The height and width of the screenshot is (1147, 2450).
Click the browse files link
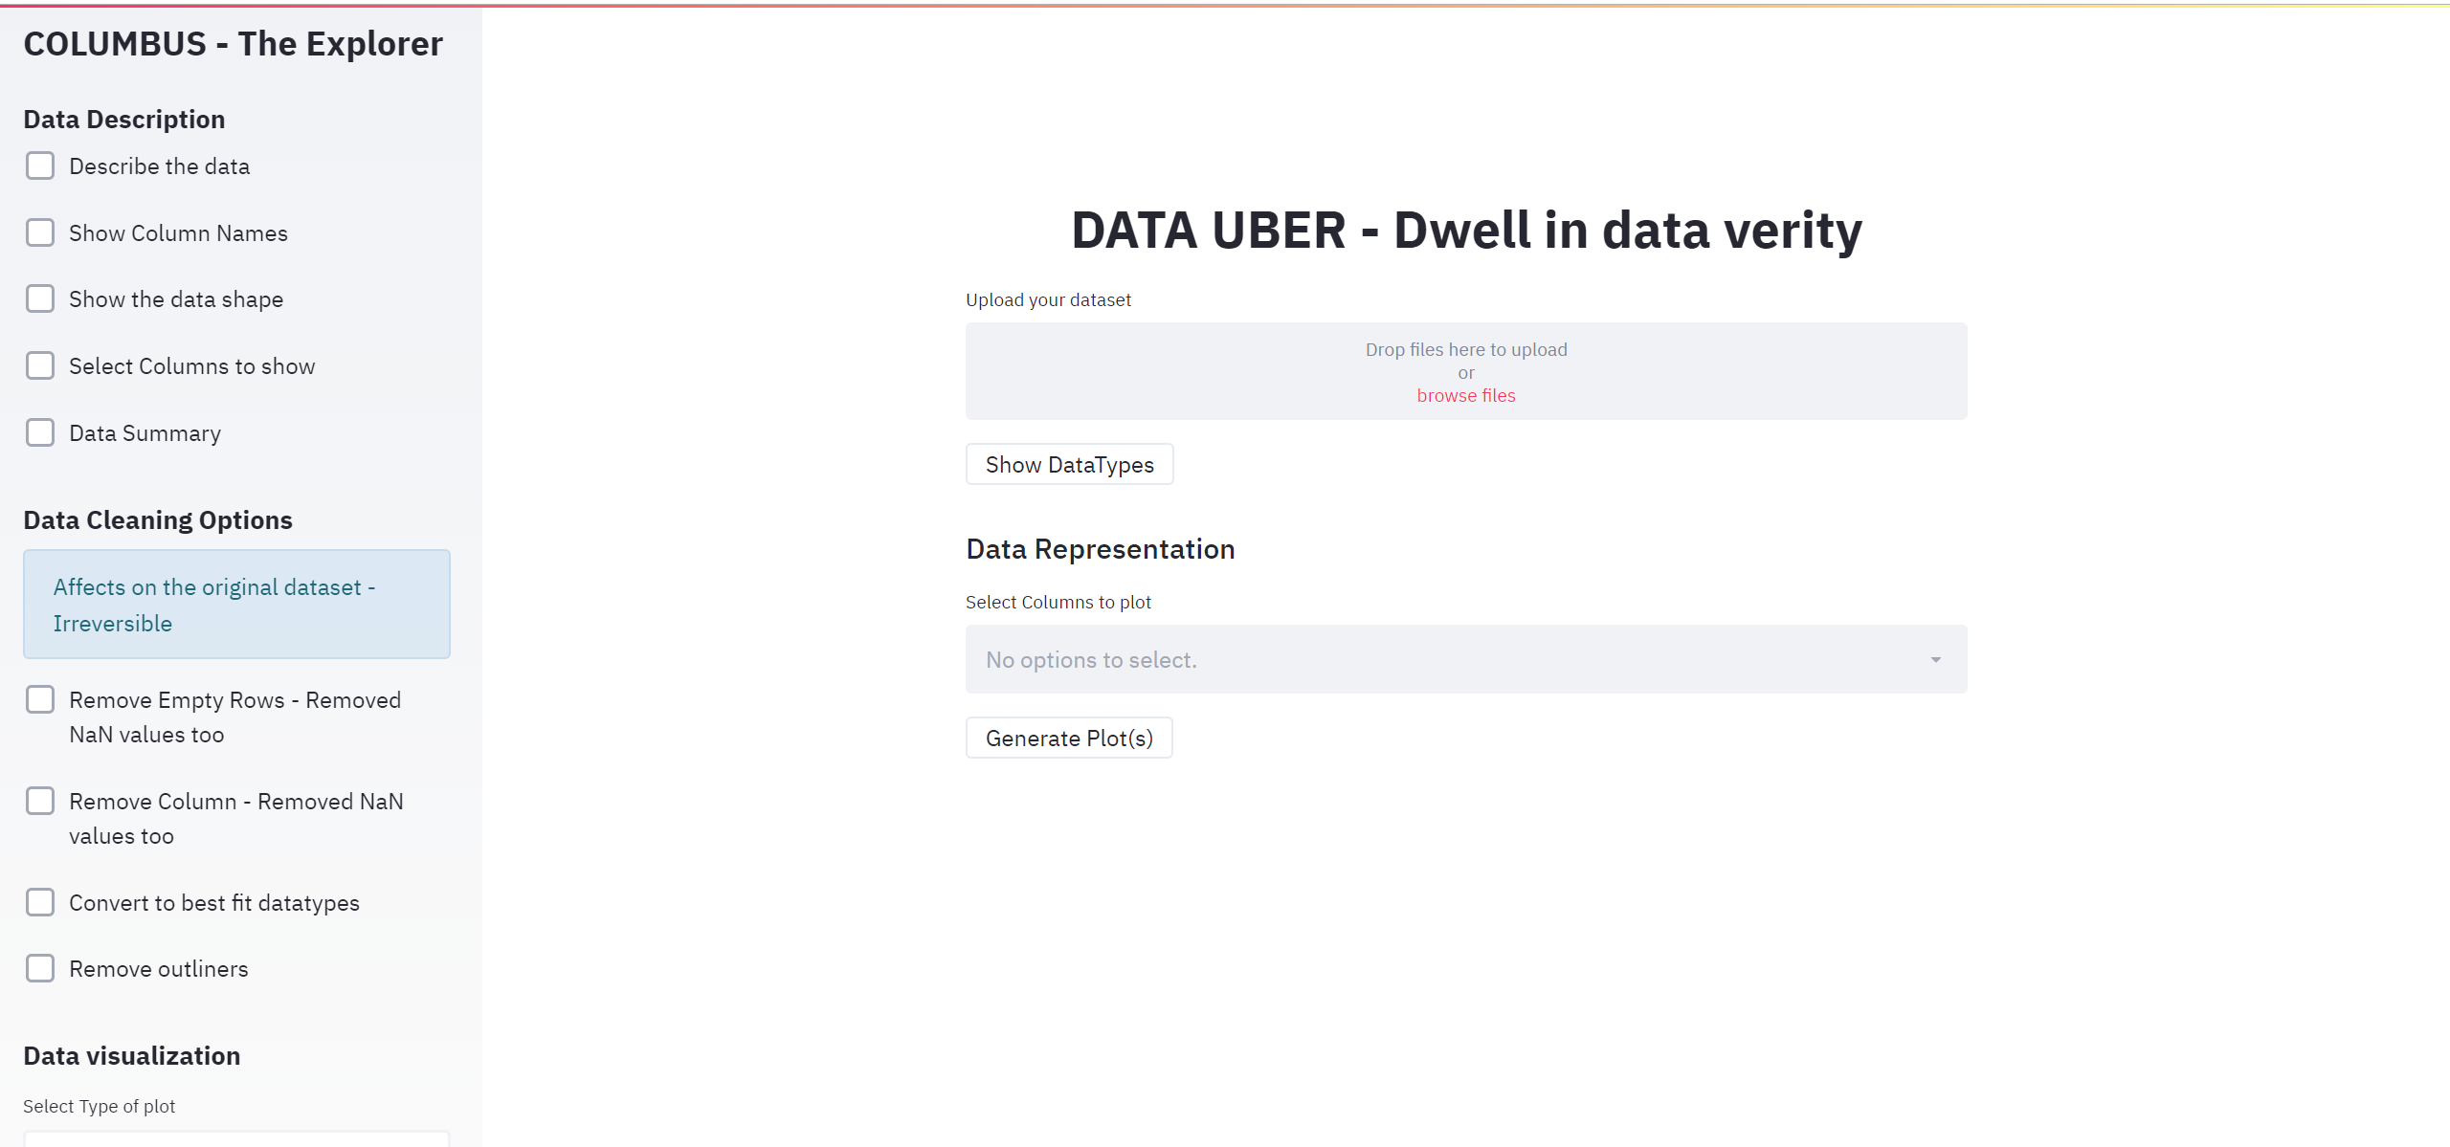click(1466, 395)
